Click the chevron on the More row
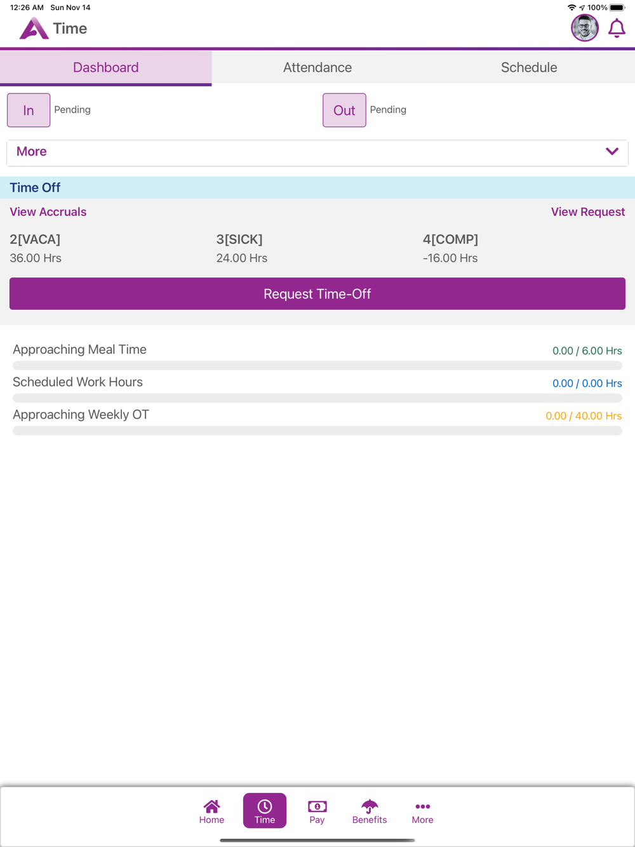Viewport: 635px width, 847px height. click(612, 152)
